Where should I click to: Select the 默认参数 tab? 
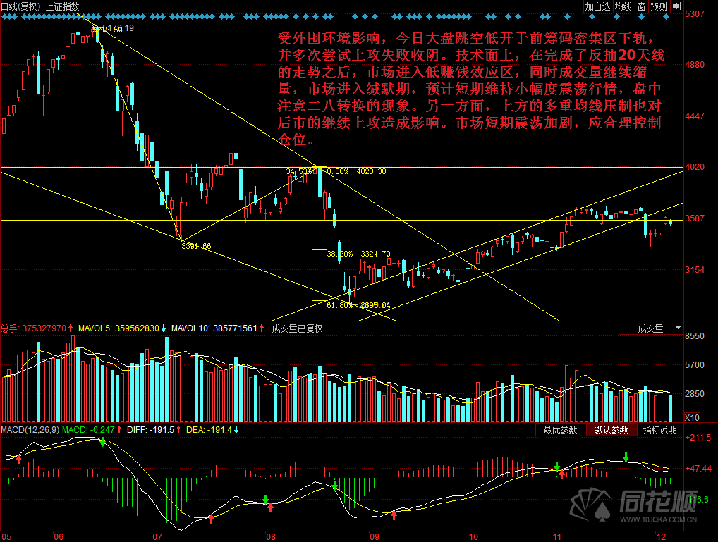[611, 430]
